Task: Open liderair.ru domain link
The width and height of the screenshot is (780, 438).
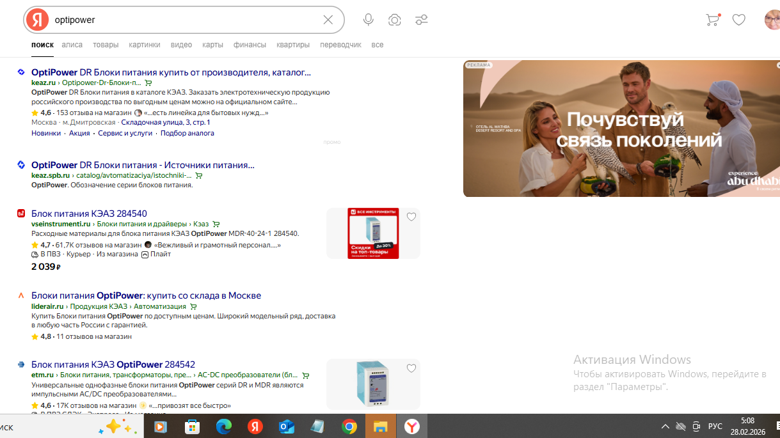Action: 47,306
